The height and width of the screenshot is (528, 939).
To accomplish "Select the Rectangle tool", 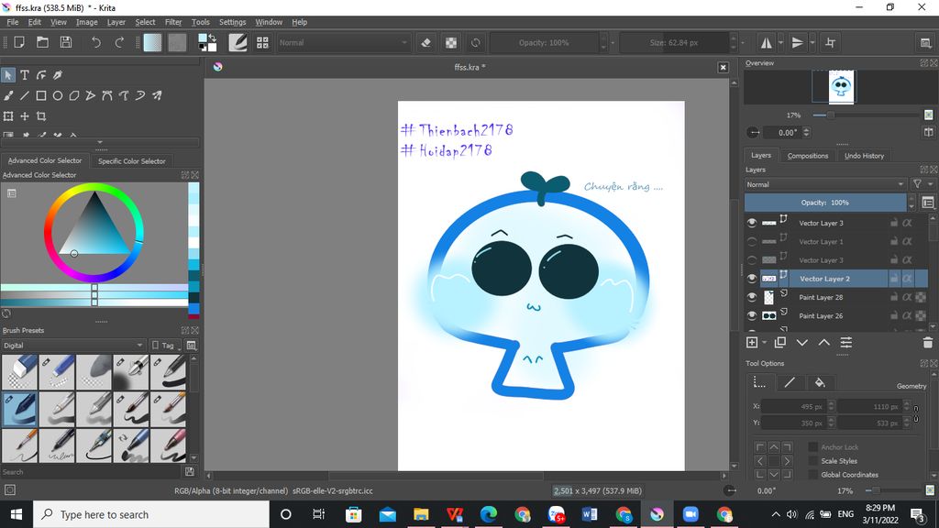I will coord(41,95).
